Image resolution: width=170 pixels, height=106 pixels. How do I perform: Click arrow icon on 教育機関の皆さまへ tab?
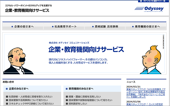(x=133, y=27)
